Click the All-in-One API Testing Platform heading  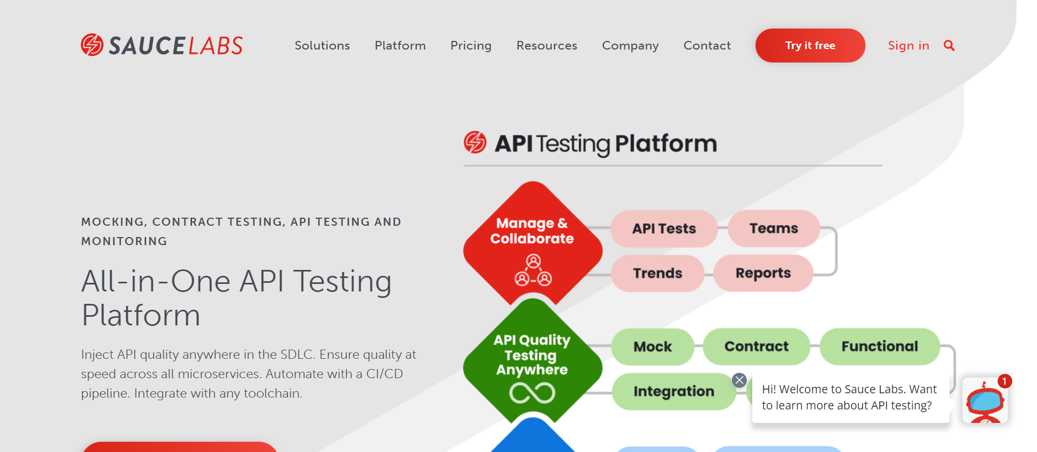(x=237, y=298)
